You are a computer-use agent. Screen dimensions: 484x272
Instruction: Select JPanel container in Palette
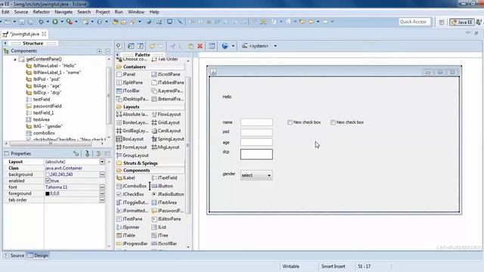tap(126, 74)
